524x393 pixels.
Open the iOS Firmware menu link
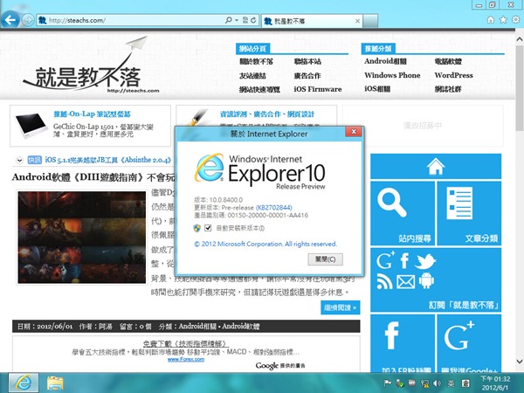pos(318,89)
